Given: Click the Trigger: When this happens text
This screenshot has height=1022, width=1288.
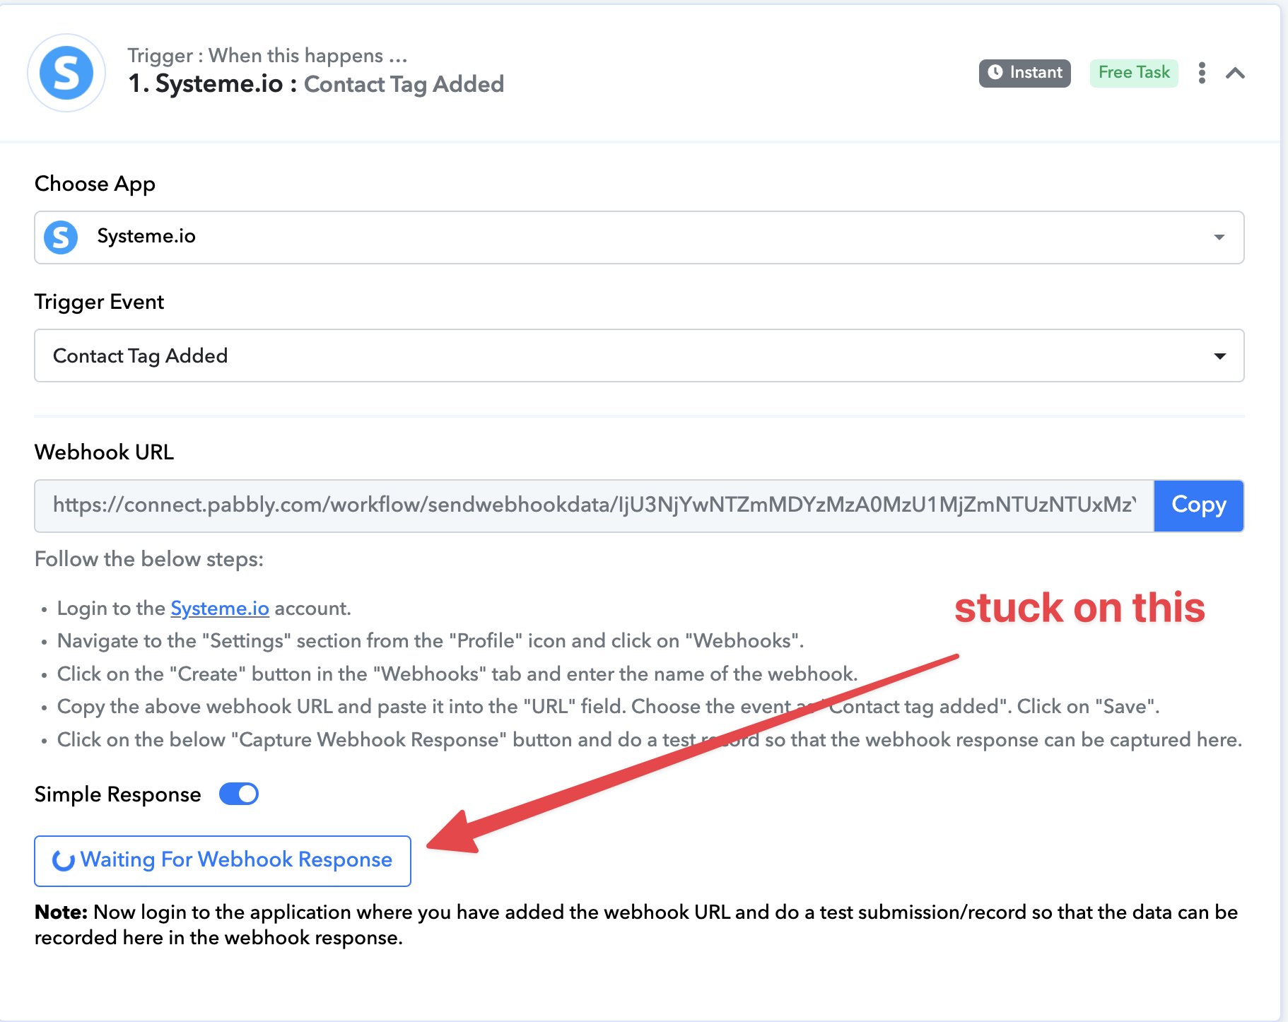Looking at the screenshot, I should [267, 55].
